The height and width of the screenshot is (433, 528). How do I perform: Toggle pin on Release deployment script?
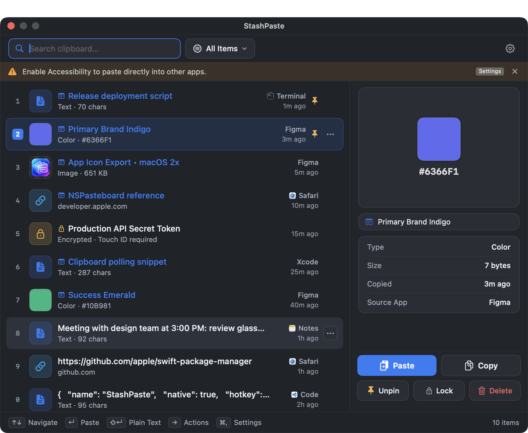tap(315, 101)
